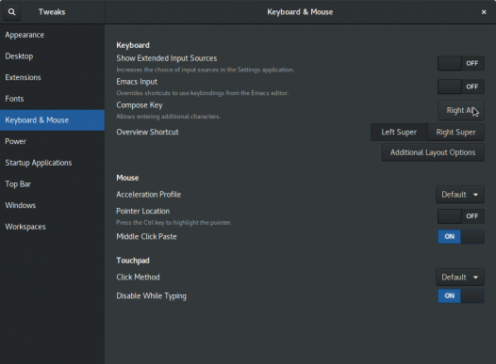Click 'Allows entering additional characters.' description
Viewport: 496px width, 364px height.
(x=169, y=117)
